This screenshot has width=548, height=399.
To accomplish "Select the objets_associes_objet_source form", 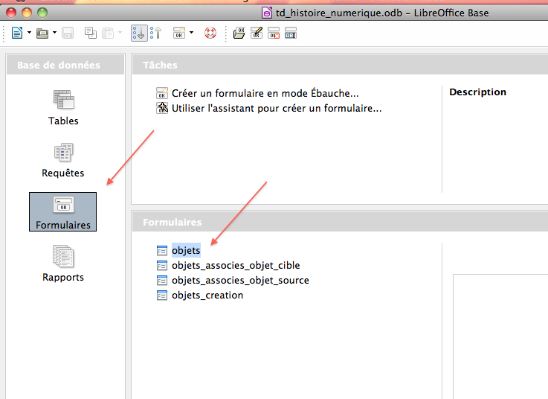I will [x=240, y=281].
